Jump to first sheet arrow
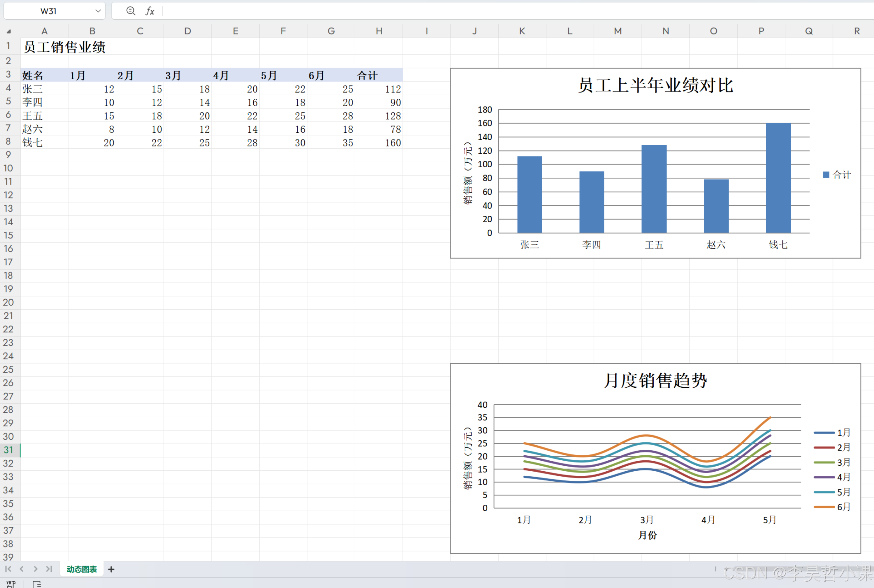The width and height of the screenshot is (874, 588). [x=8, y=569]
